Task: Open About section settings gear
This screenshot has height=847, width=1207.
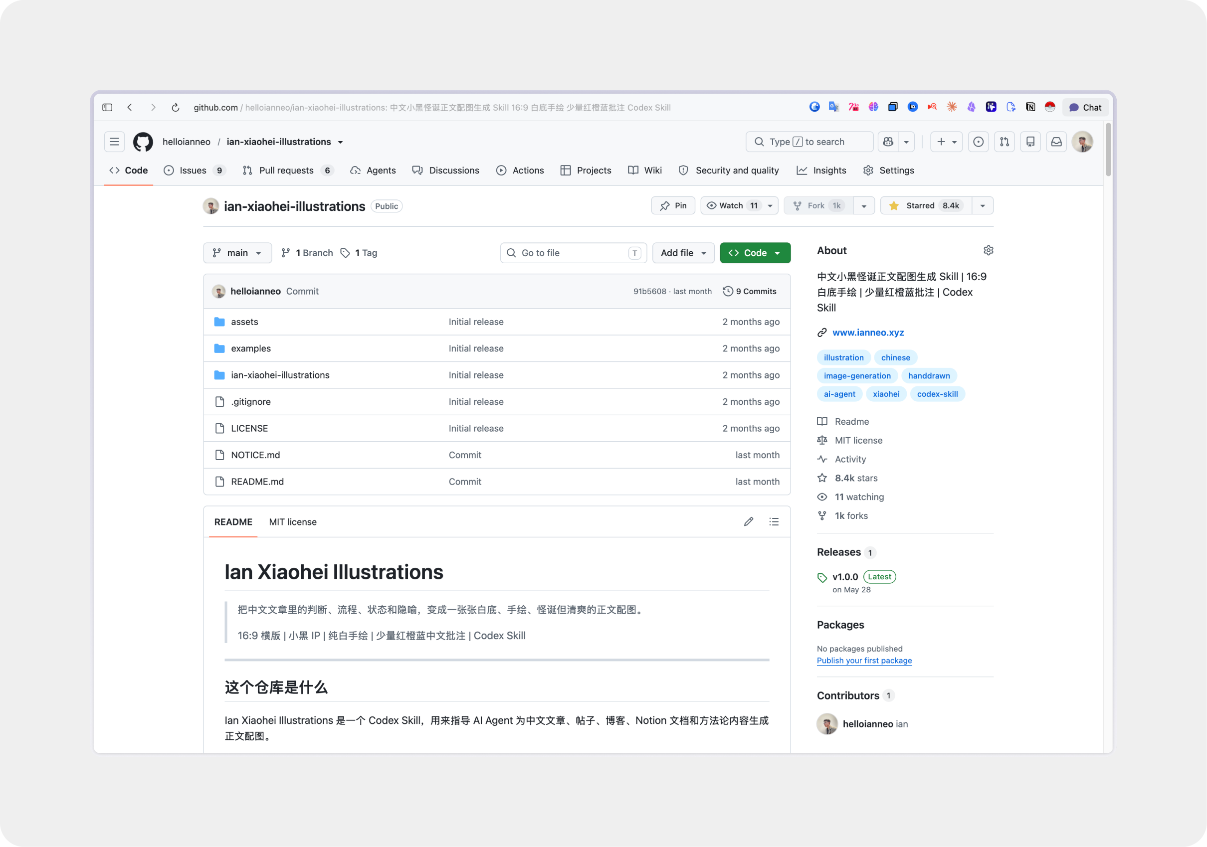Action: (989, 251)
